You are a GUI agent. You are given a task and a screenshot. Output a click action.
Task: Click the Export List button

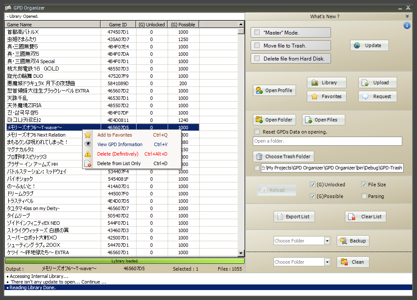pos(294,217)
